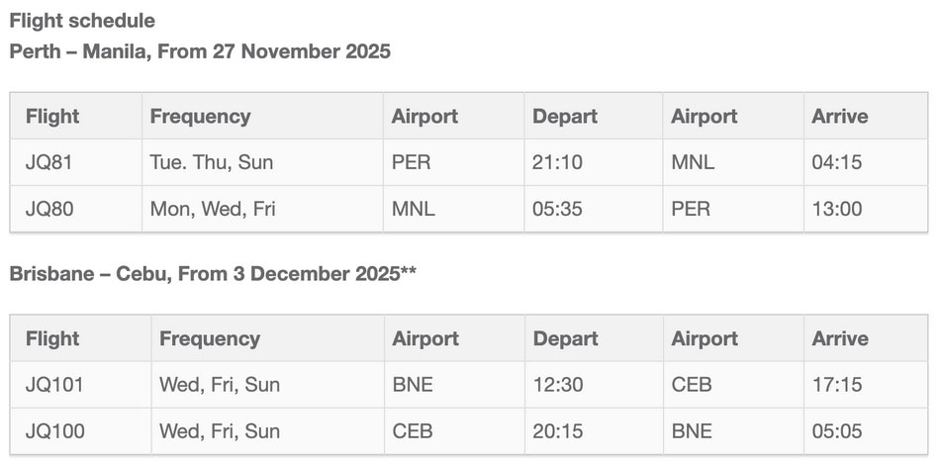Viewport: 938px width, 465px height.
Task: Click the 13:00 arrival time
Action: 837,209
